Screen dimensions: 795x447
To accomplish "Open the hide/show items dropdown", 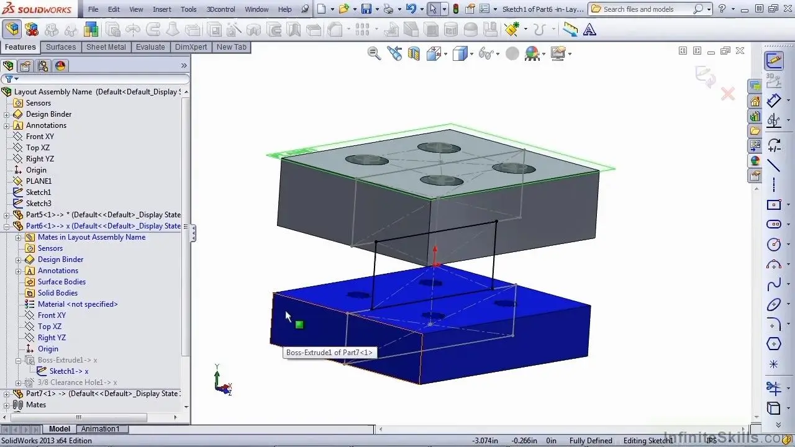I will (x=497, y=54).
